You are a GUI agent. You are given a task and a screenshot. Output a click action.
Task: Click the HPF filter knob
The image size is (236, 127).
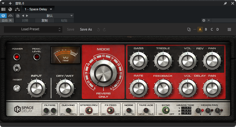pos(46,111)
